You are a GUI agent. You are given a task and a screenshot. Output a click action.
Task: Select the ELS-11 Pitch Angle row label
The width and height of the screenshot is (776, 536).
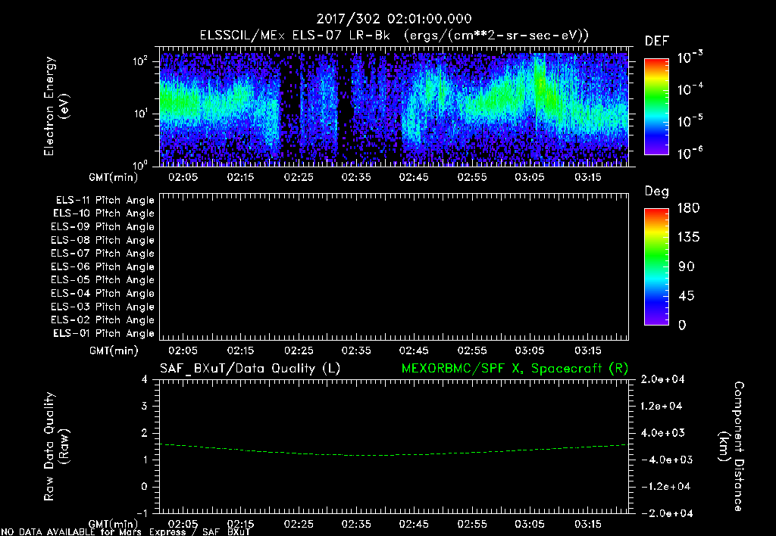[x=105, y=201]
